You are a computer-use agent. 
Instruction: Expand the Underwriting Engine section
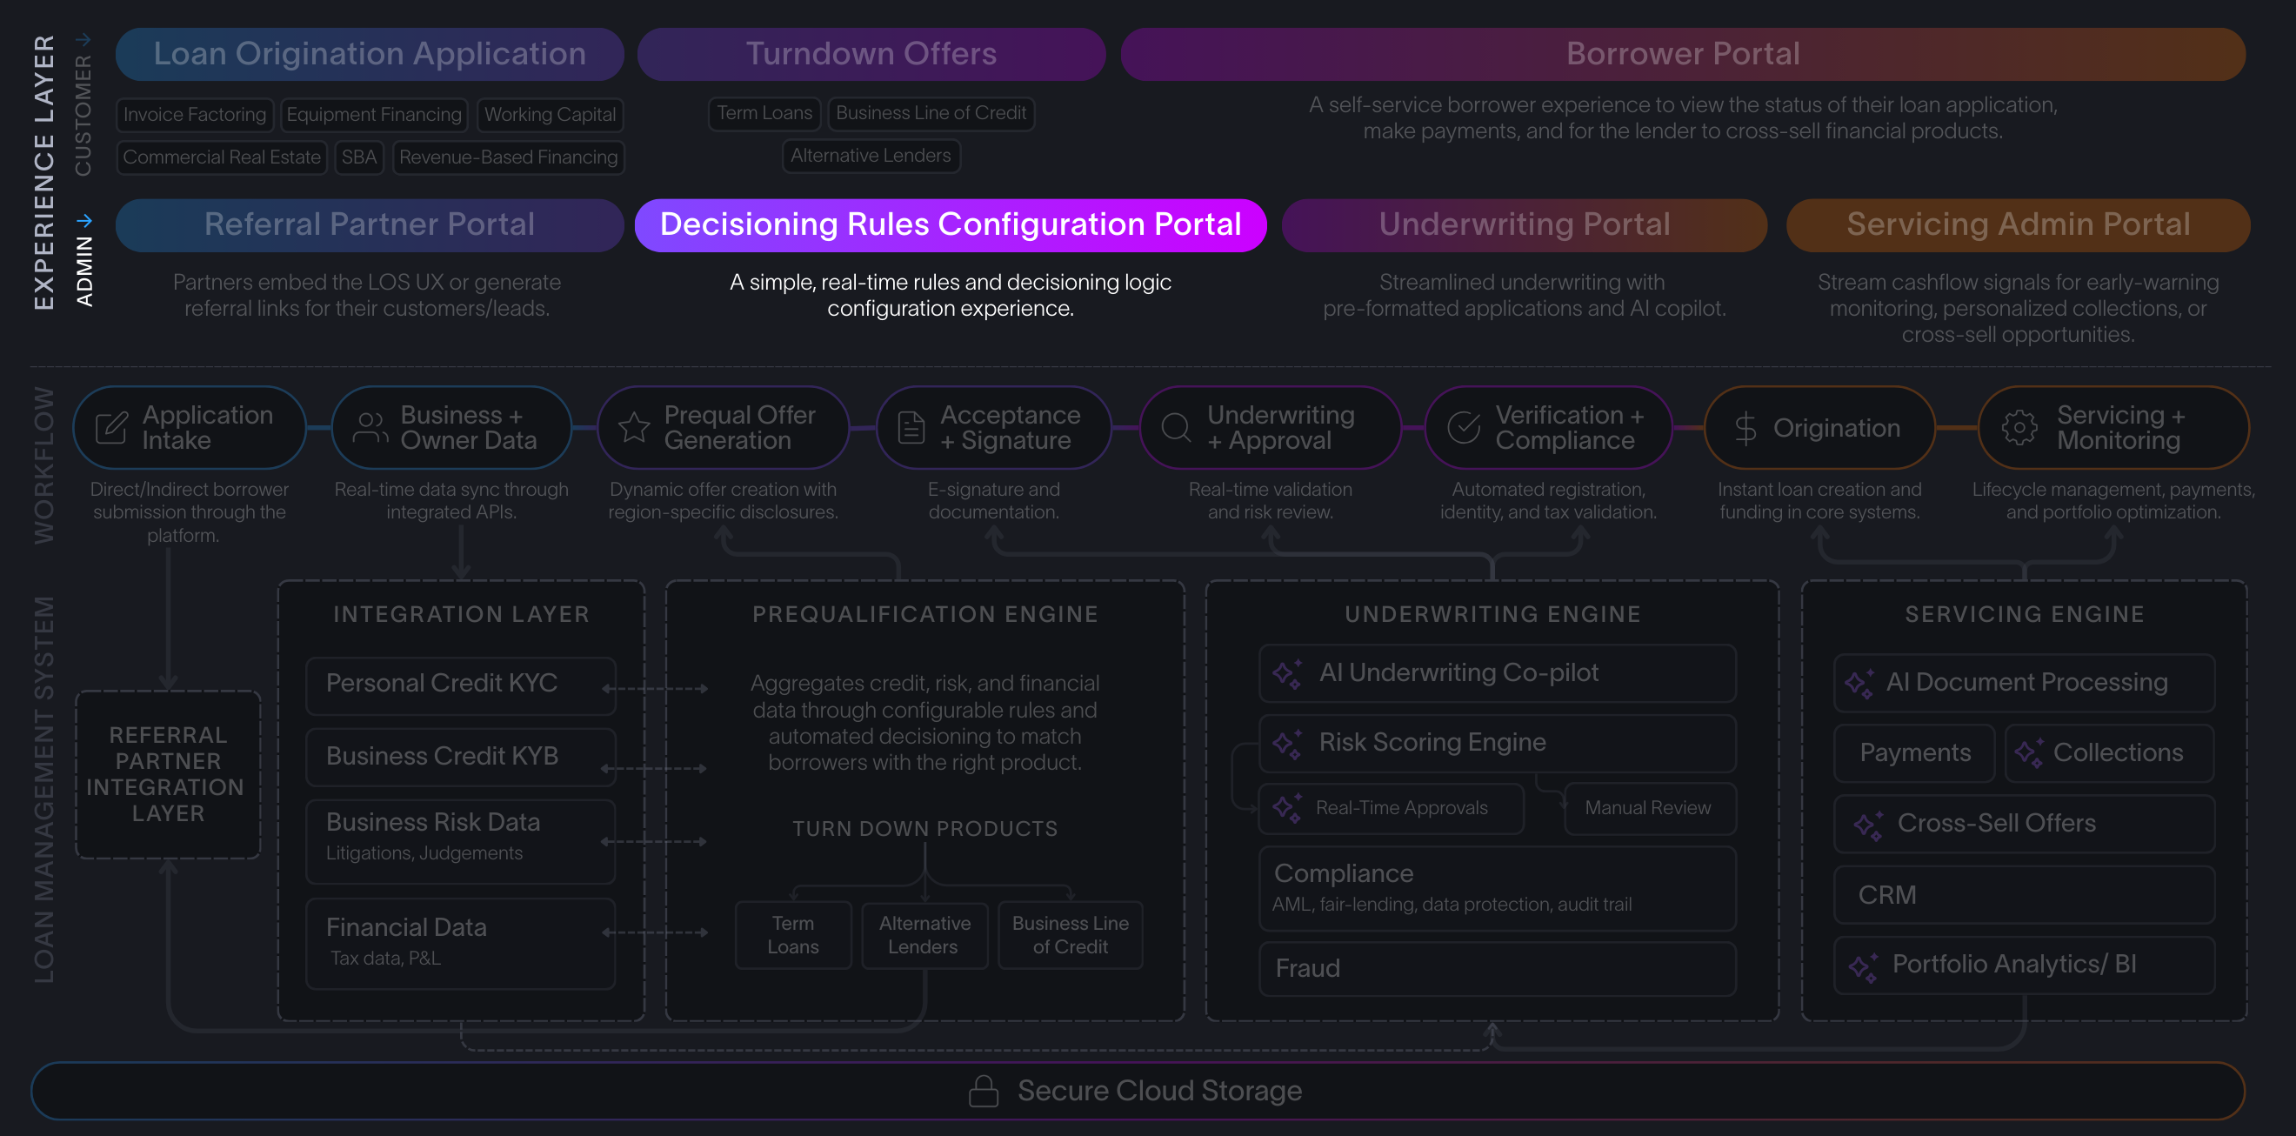pyautogui.click(x=1492, y=613)
